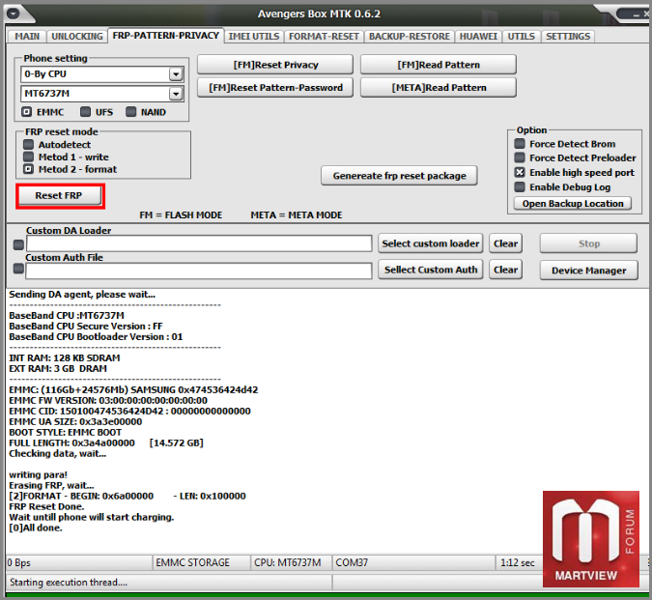Open the SETTINGS tab
The image size is (652, 600).
click(x=568, y=37)
